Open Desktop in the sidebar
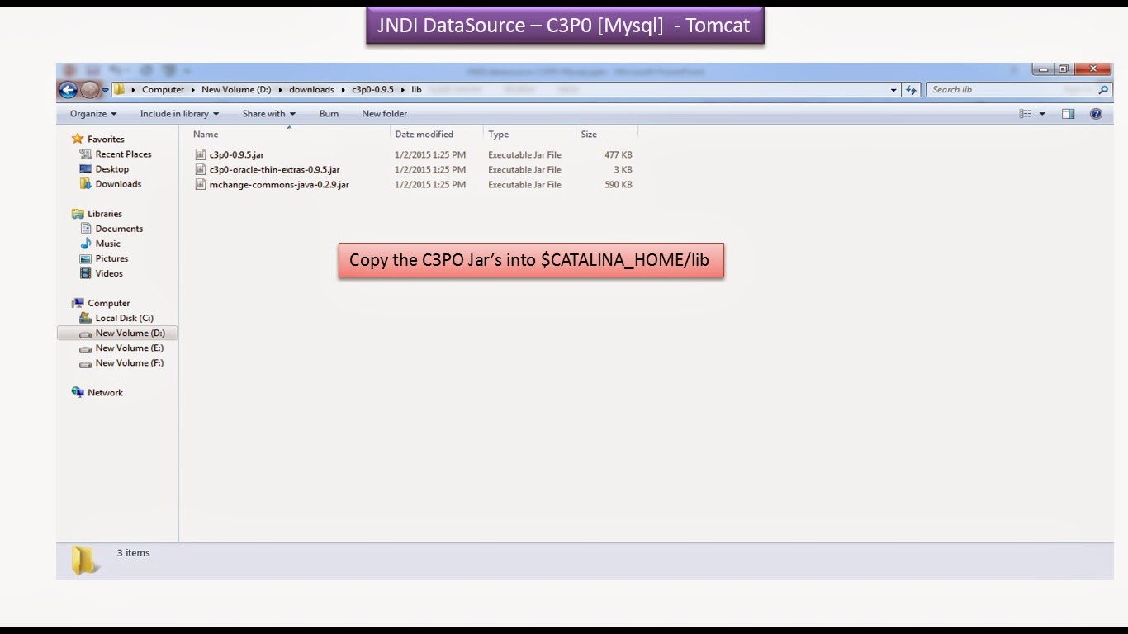1128x634 pixels. 111,169
